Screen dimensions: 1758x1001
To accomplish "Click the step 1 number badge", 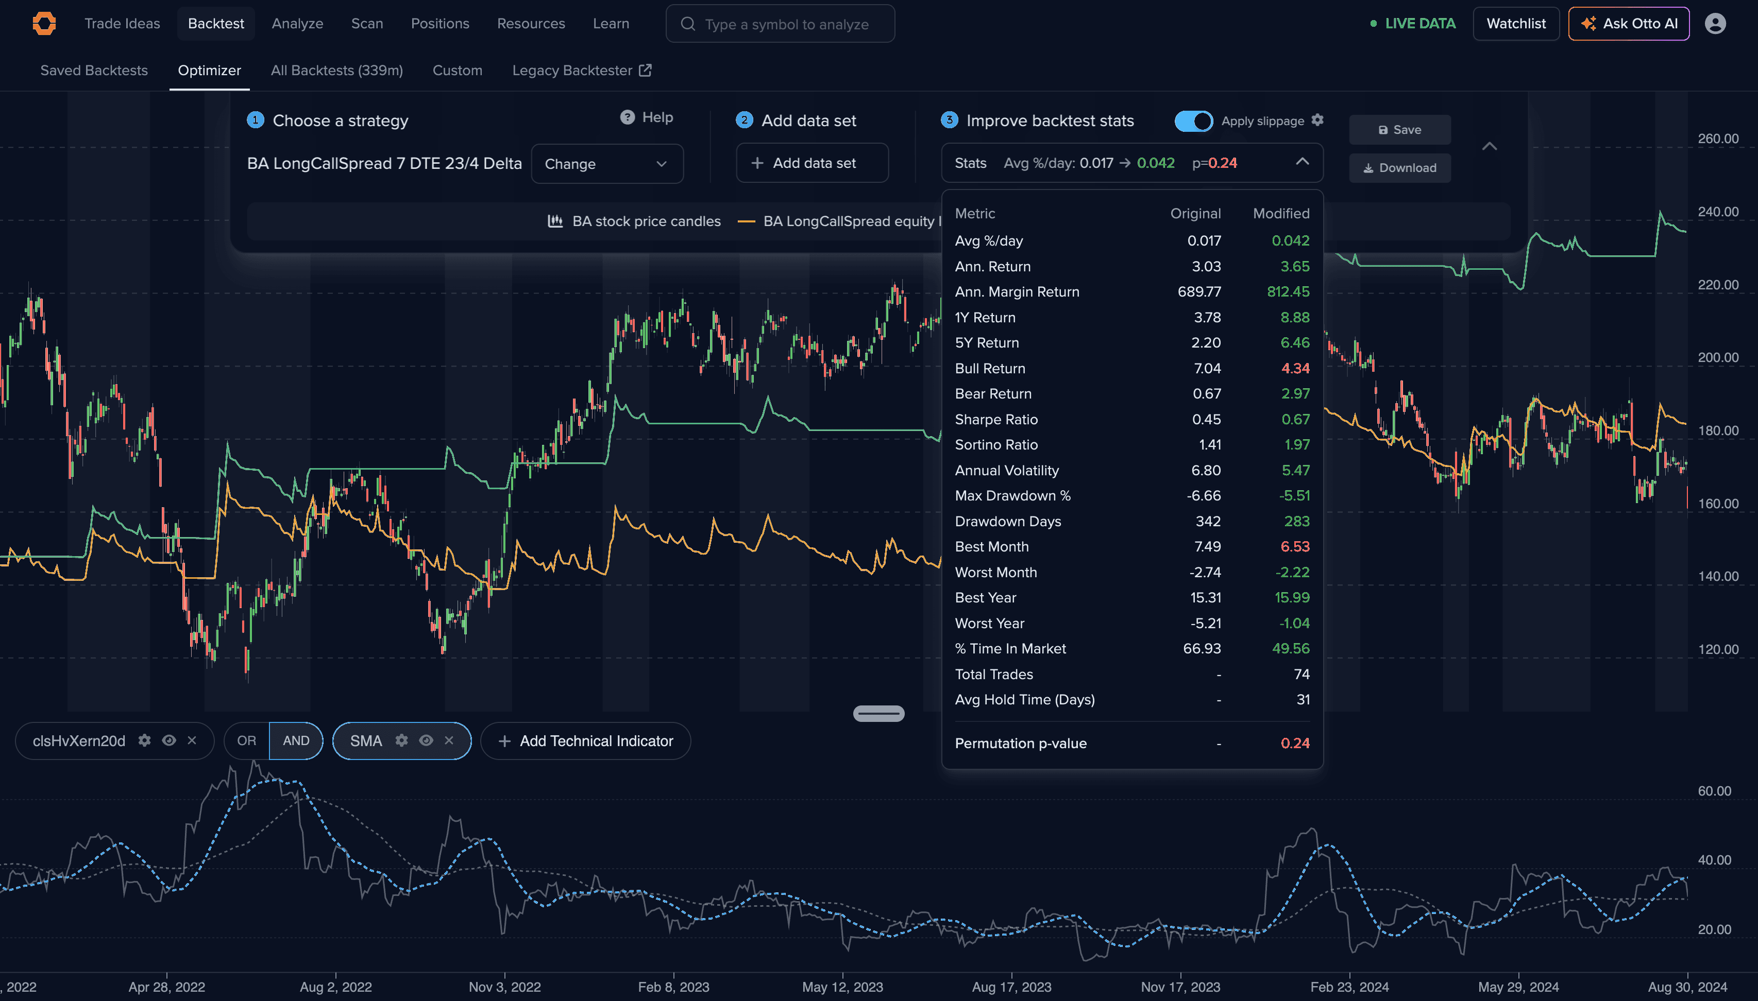I will (255, 119).
